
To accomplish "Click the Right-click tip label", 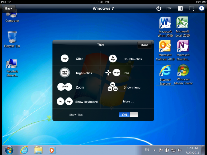I will point(84,73).
